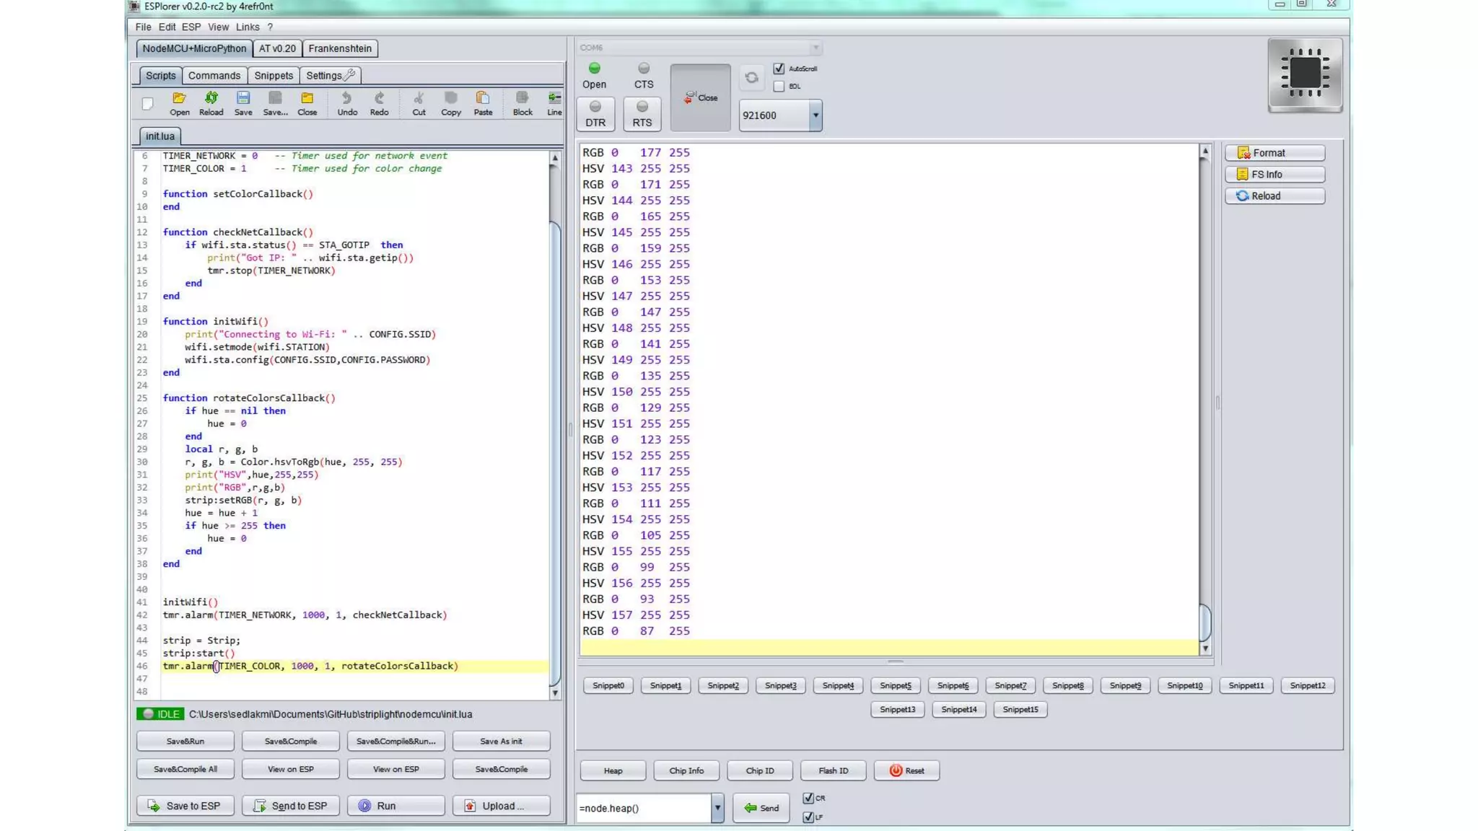Click the Save As toolbar icon
This screenshot has height=831, width=1478.
point(275,103)
